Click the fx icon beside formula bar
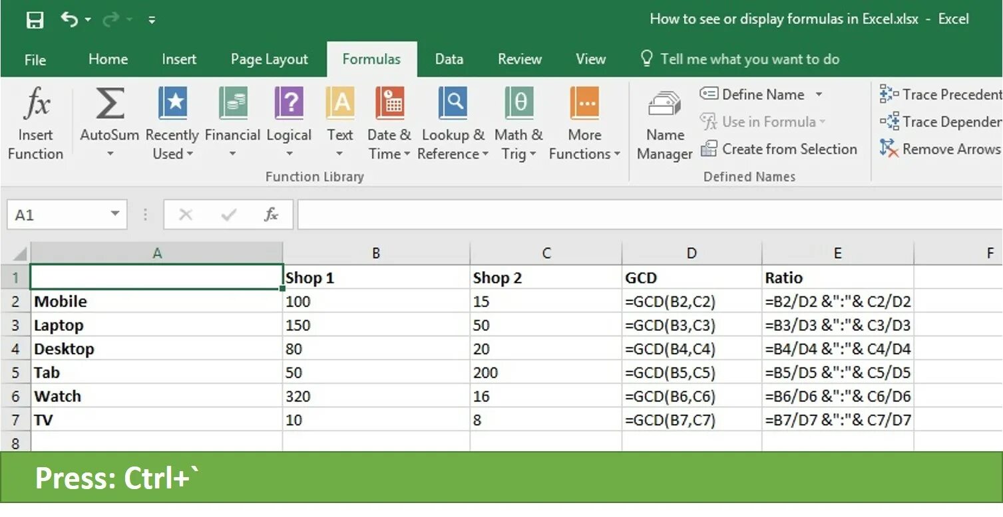Viewport: 1003px width, 517px height. (271, 215)
